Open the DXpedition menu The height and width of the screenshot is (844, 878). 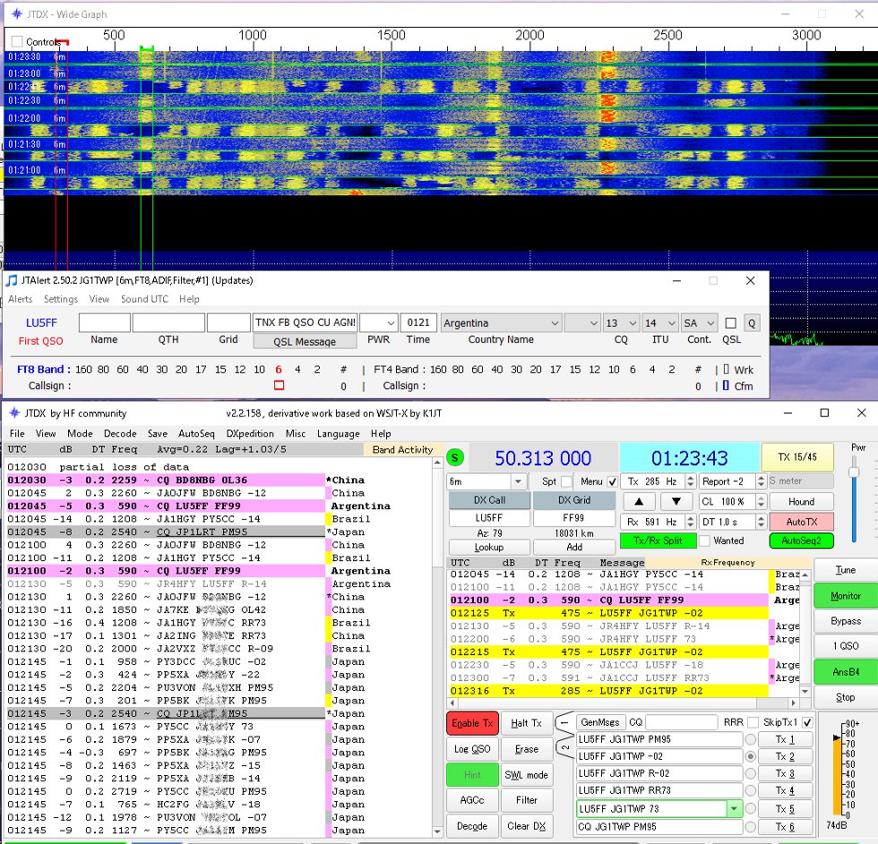250,433
